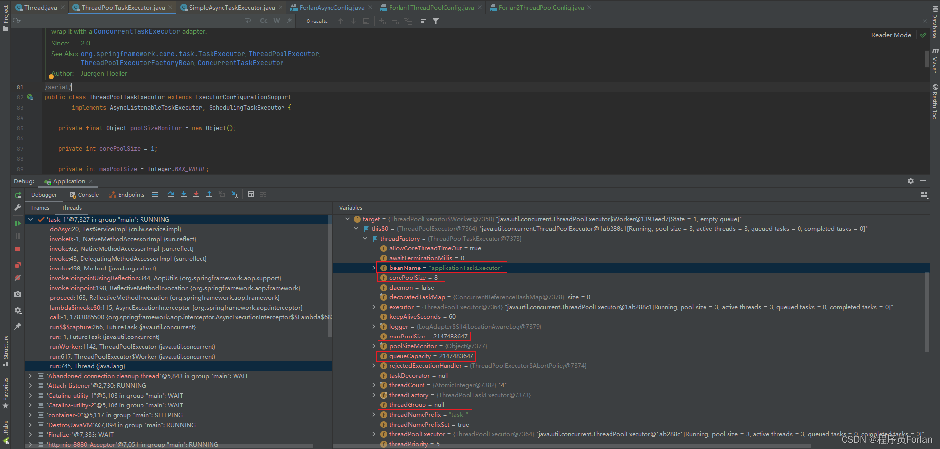Screen dimensions: 940x449
Task: Click the intention light bulb icon in editor
Action: [51, 77]
